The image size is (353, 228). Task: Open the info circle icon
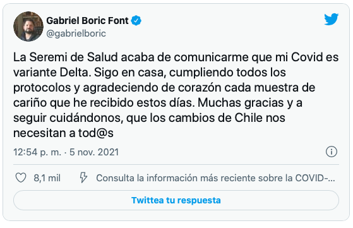332,152
